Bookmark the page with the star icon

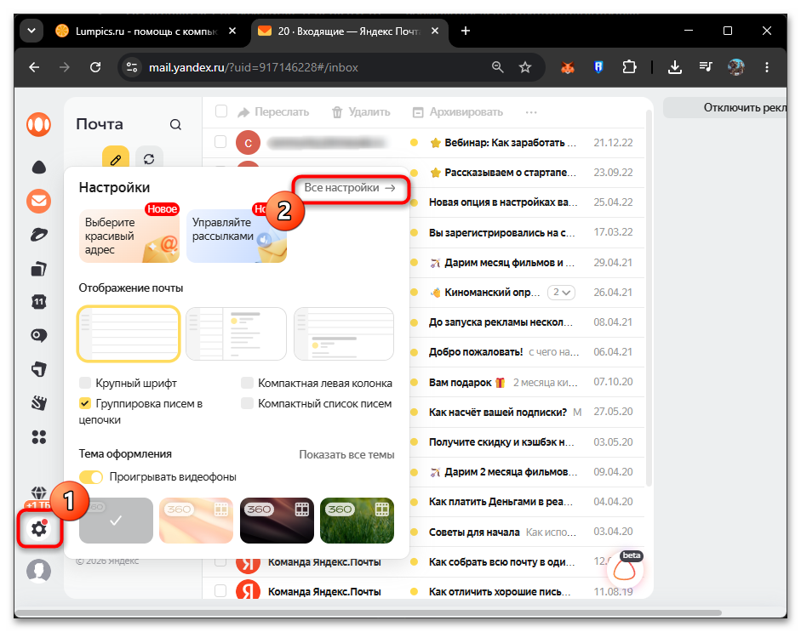pyautogui.click(x=524, y=67)
